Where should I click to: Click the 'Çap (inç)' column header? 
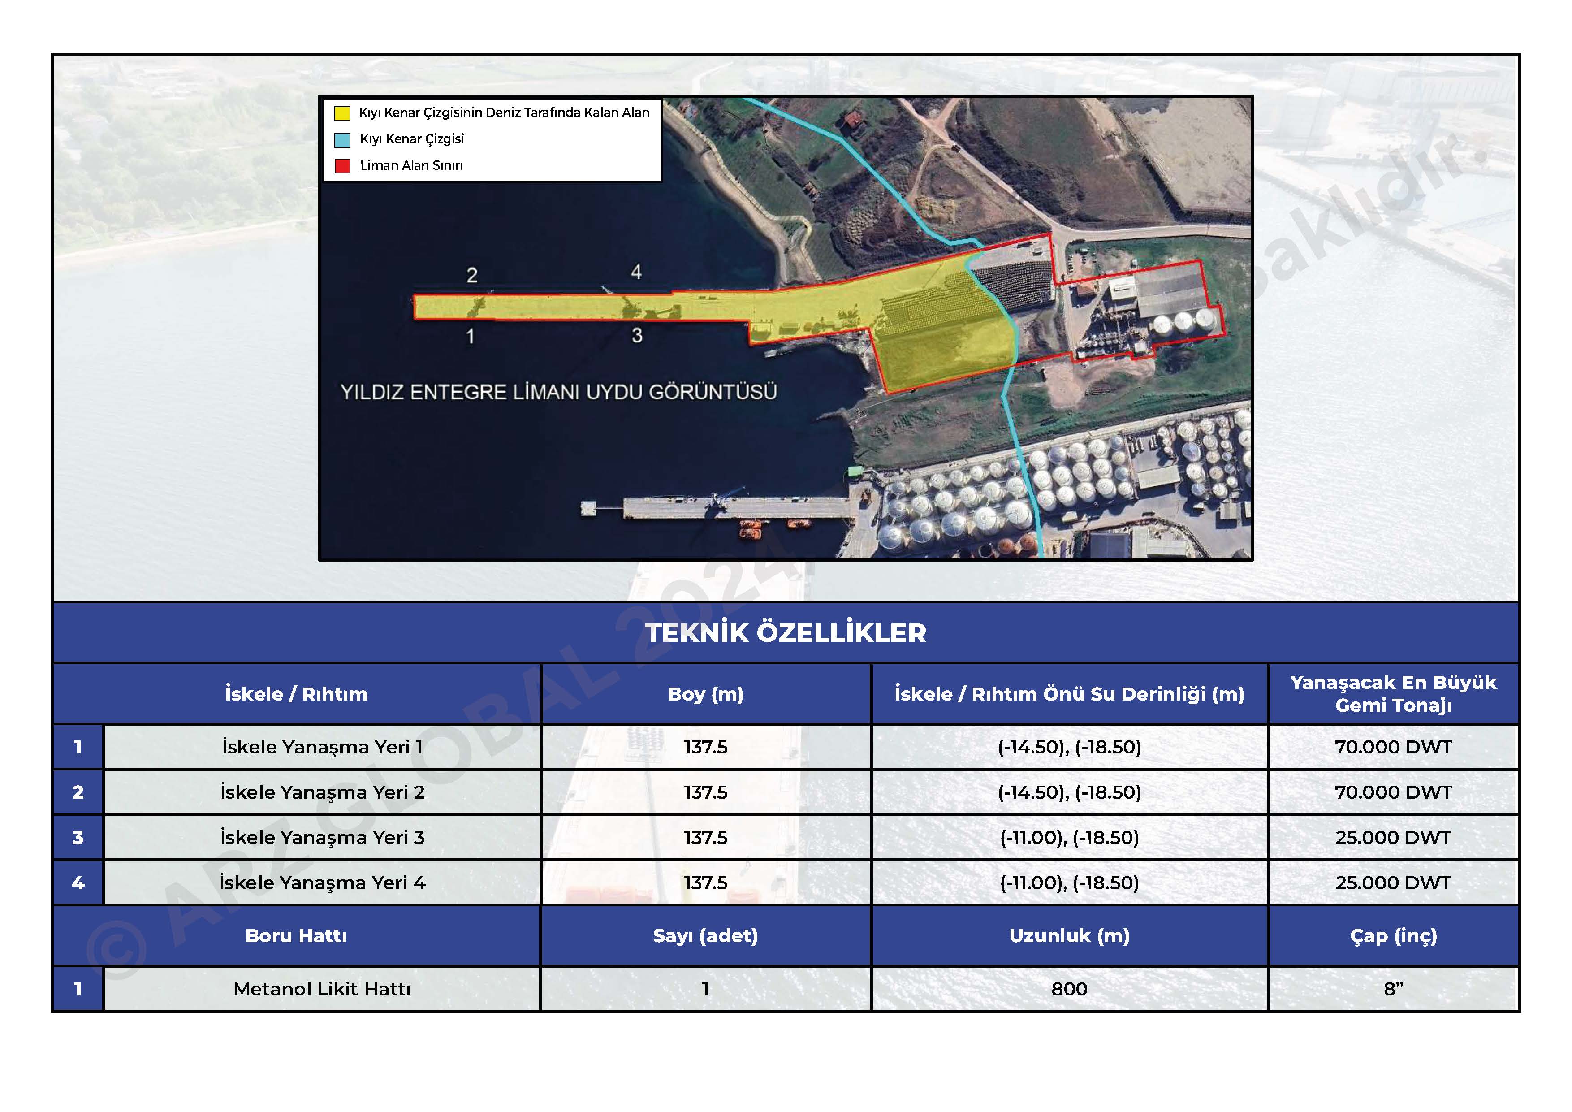pyautogui.click(x=1393, y=936)
